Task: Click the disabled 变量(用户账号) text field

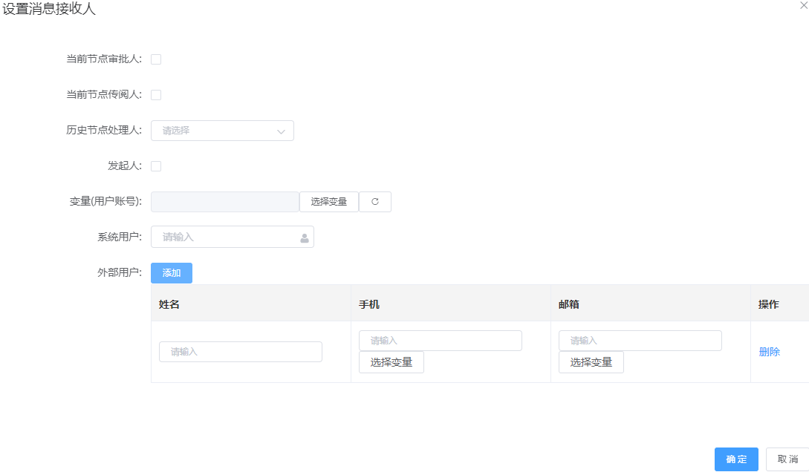Action: pos(225,202)
